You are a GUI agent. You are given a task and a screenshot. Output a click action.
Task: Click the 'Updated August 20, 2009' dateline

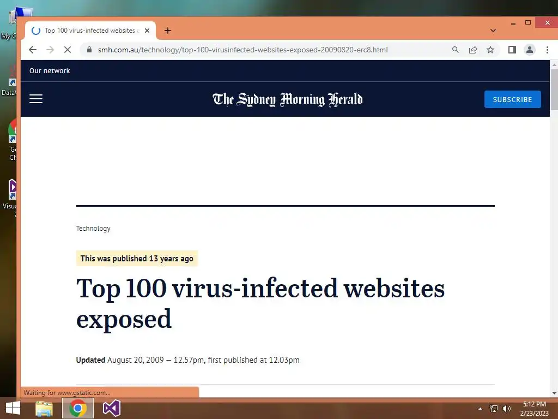click(x=187, y=360)
